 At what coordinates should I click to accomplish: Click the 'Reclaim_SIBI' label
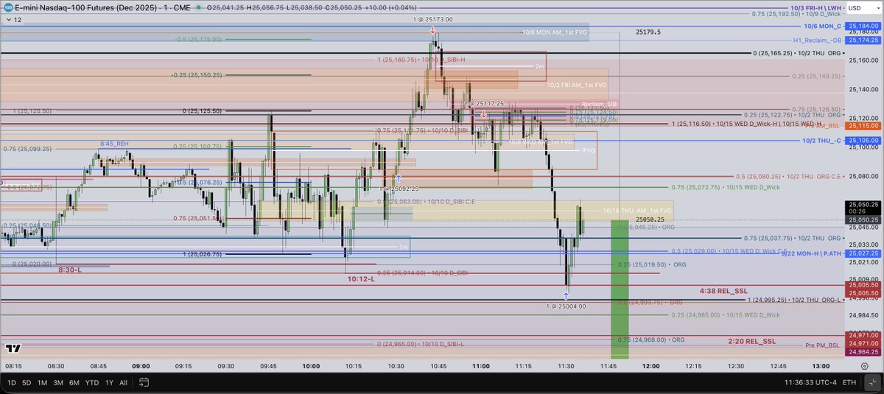599,104
